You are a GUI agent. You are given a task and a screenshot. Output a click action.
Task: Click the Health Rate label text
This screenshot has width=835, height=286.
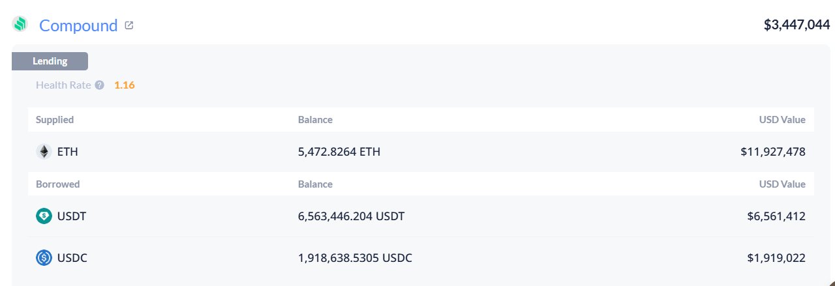tap(63, 85)
